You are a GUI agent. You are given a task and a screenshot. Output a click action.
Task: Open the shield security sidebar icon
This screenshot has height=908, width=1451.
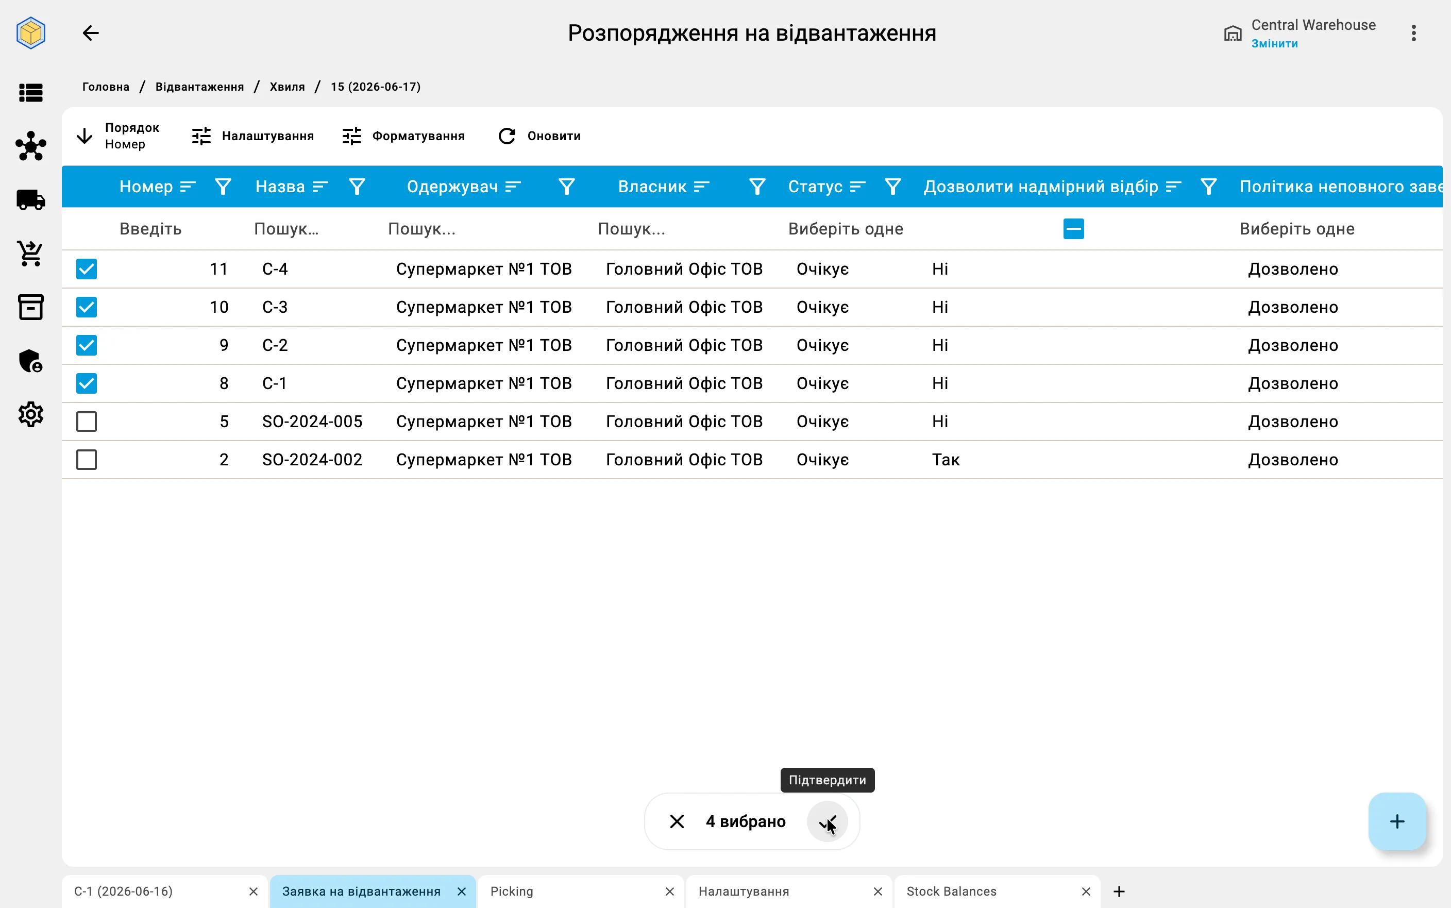(x=30, y=361)
